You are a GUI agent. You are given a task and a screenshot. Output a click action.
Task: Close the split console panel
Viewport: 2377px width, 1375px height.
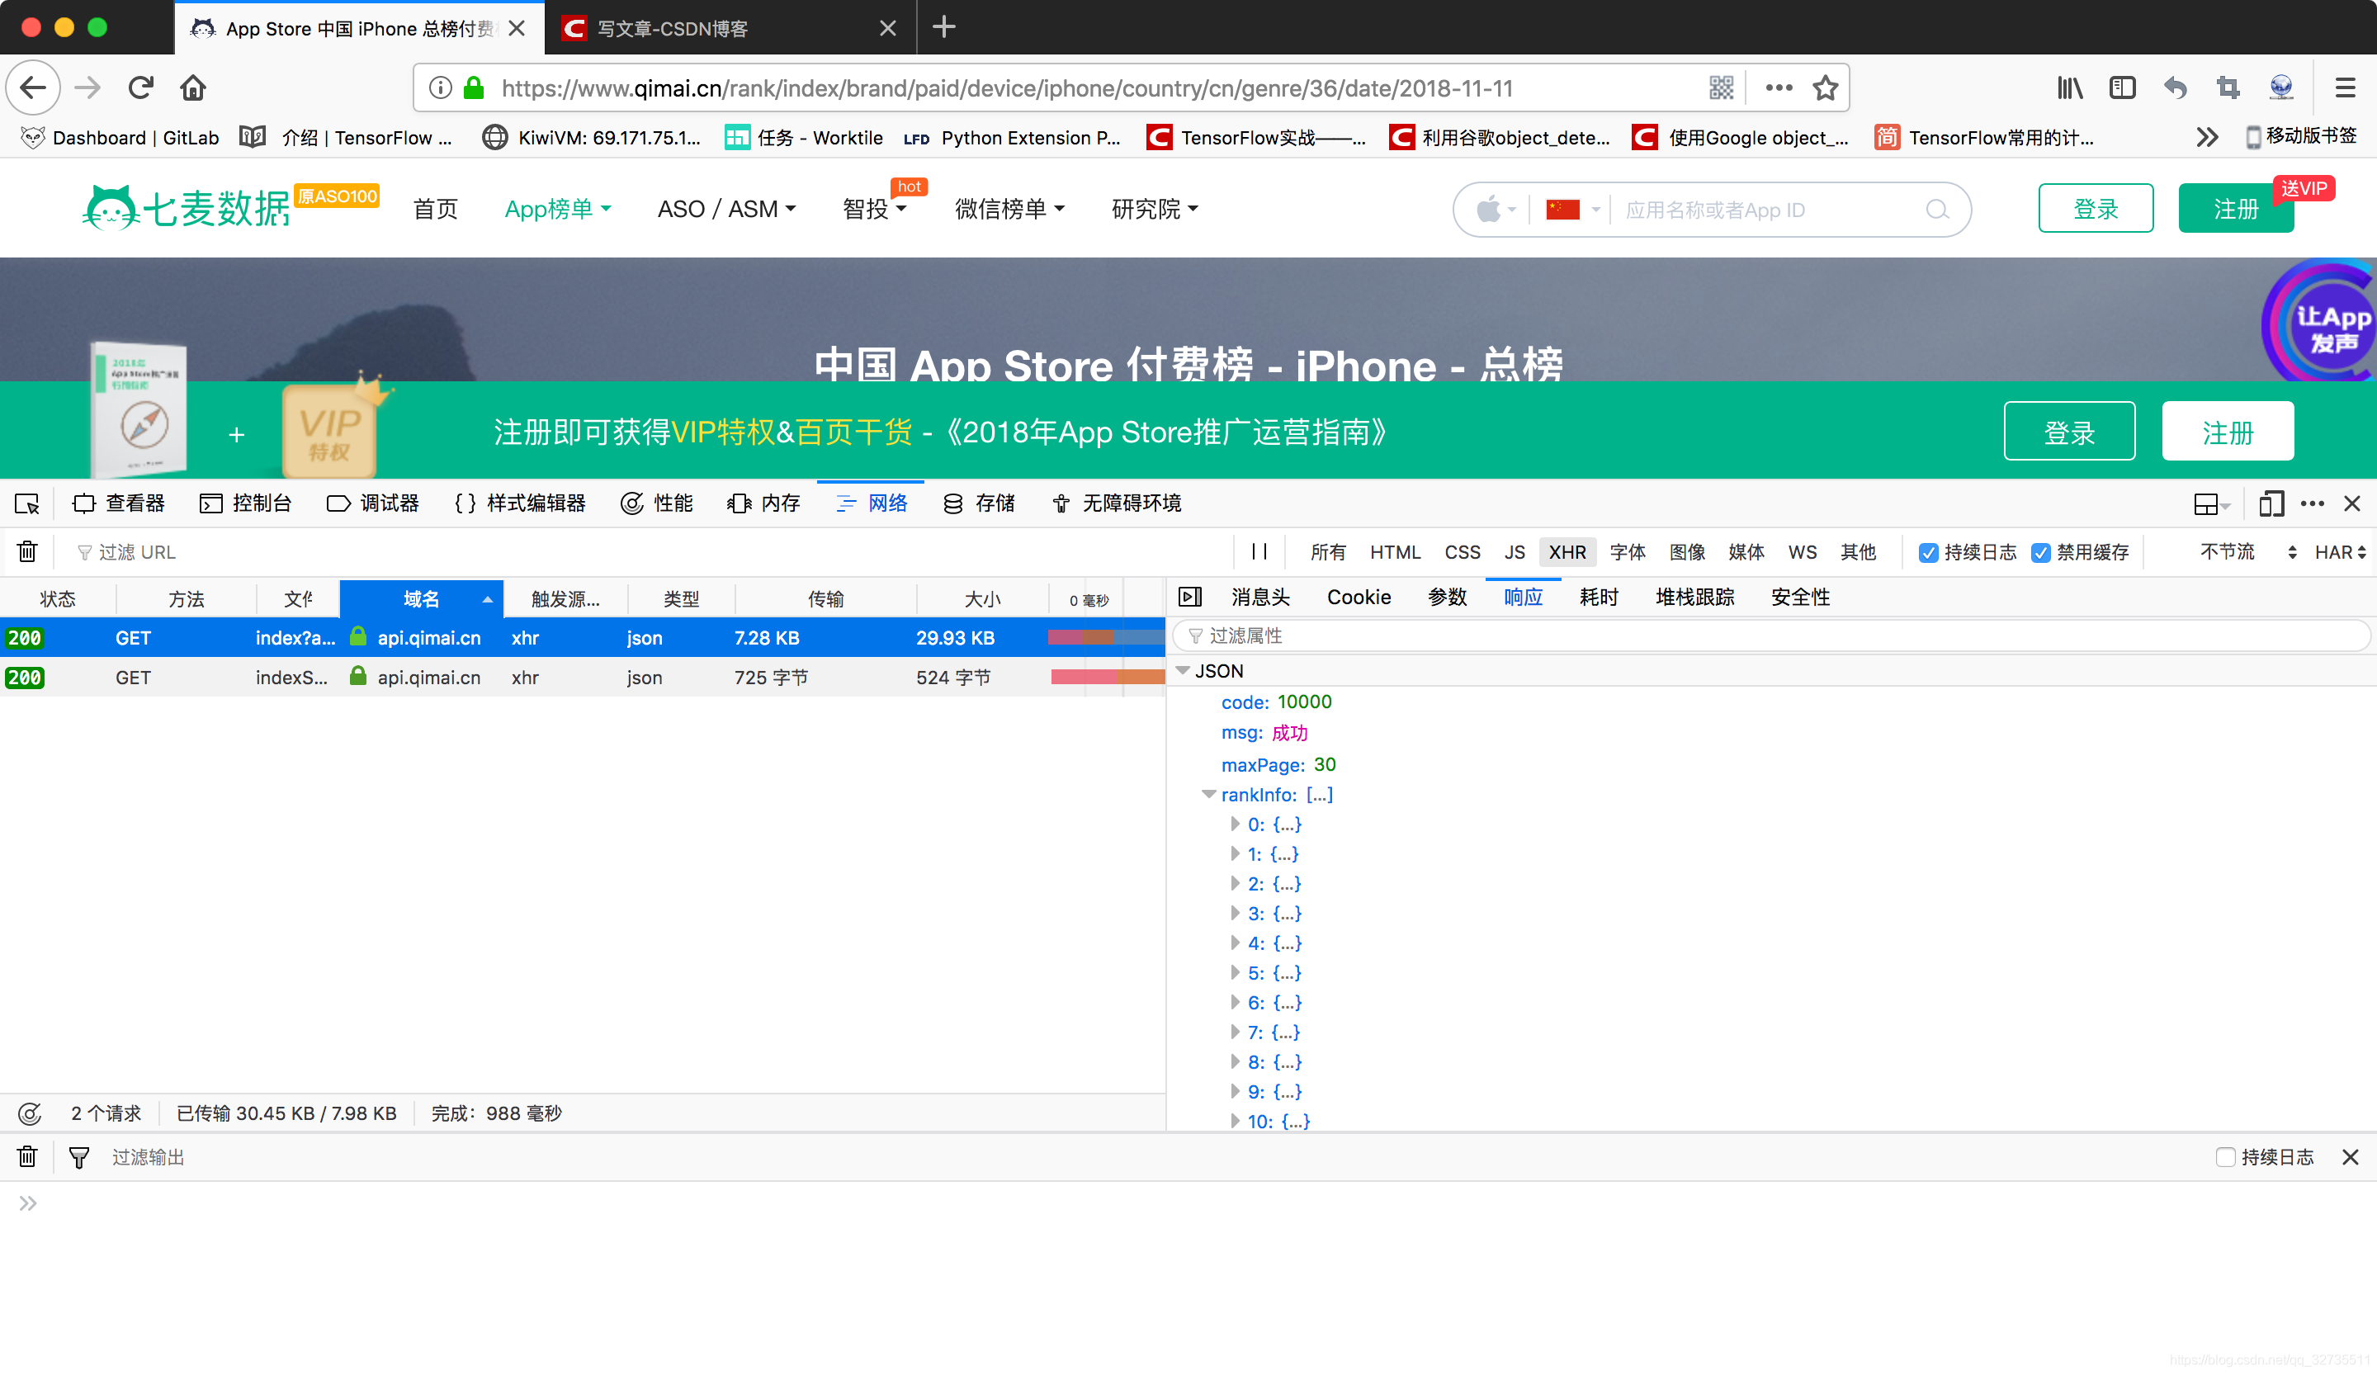pyautogui.click(x=2351, y=1157)
